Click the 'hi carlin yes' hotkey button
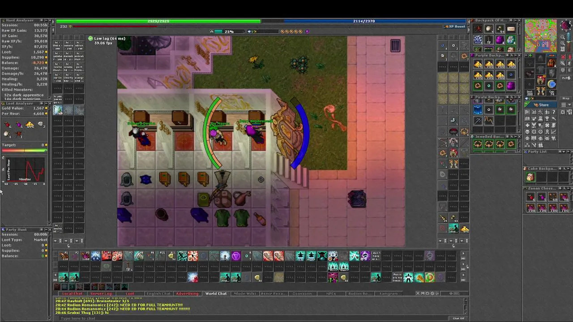The height and width of the screenshot is (322, 573). [x=58, y=78]
